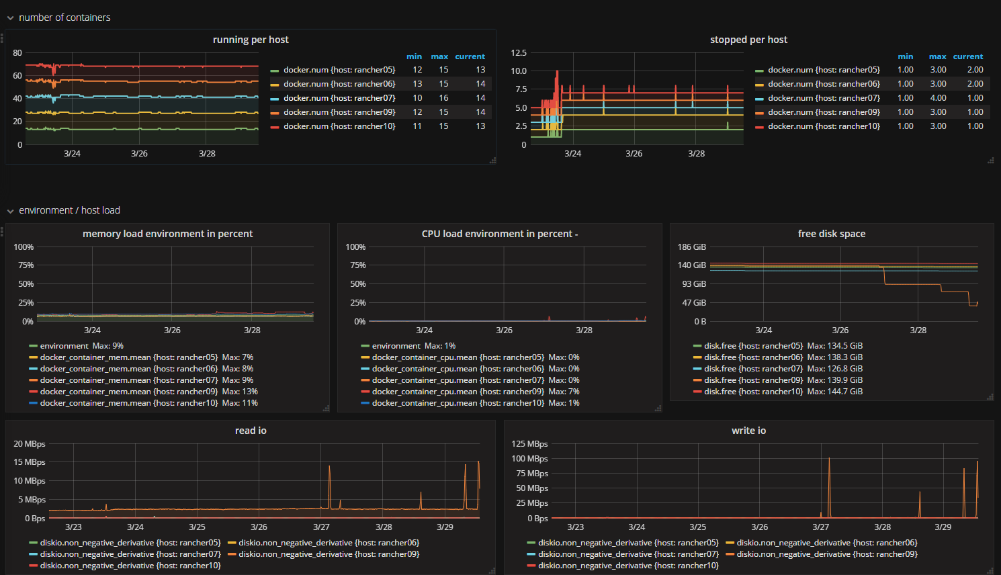Click rancher06 color swatch in write io legend
1001x575 pixels.
730,543
